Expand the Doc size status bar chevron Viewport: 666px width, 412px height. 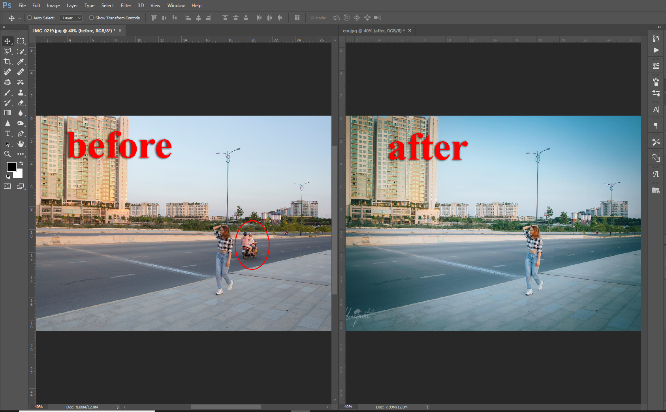pyautogui.click(x=117, y=406)
